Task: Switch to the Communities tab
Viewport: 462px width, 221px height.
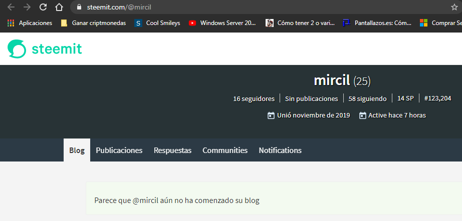Action: 225,150
